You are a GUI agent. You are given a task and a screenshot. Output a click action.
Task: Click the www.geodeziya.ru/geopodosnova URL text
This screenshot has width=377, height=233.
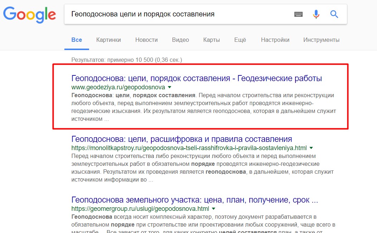pyautogui.click(x=118, y=87)
